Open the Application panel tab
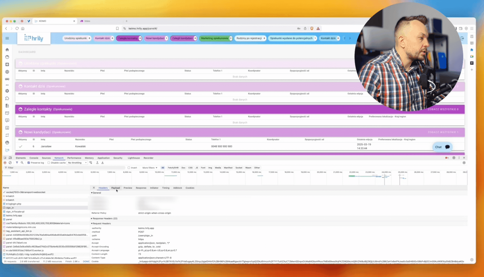Screen dimensions: 484x277 (104, 158)
